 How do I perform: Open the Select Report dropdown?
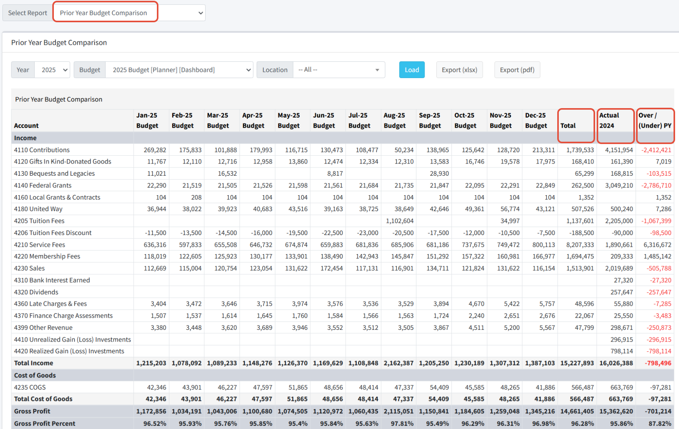129,13
